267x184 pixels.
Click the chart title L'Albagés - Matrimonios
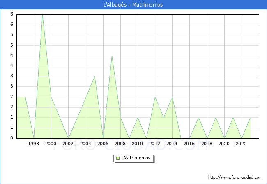(133, 5)
